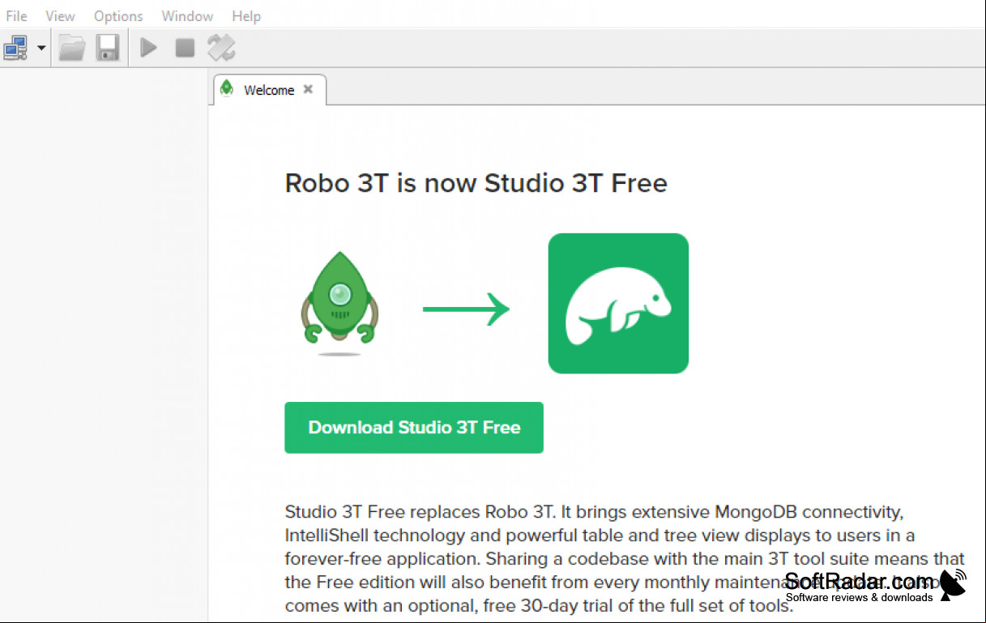Open the Help menu
The height and width of the screenshot is (623, 986).
246,16
